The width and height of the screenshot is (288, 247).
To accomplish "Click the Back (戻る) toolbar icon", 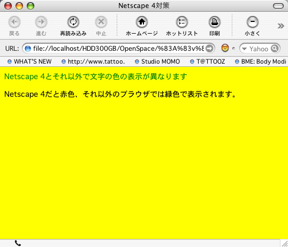I will (x=14, y=22).
